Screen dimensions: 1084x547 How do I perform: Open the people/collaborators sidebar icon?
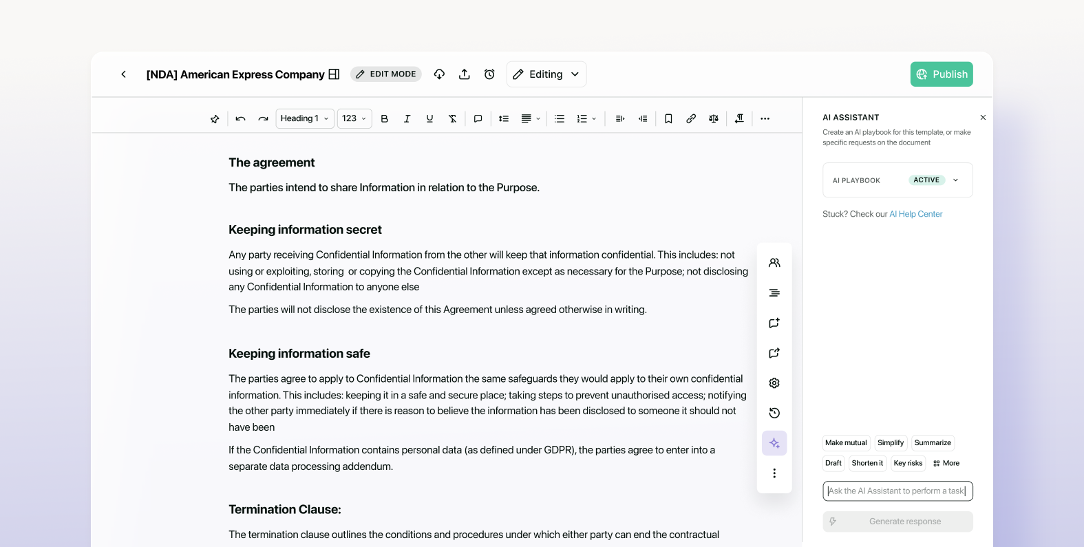774,263
